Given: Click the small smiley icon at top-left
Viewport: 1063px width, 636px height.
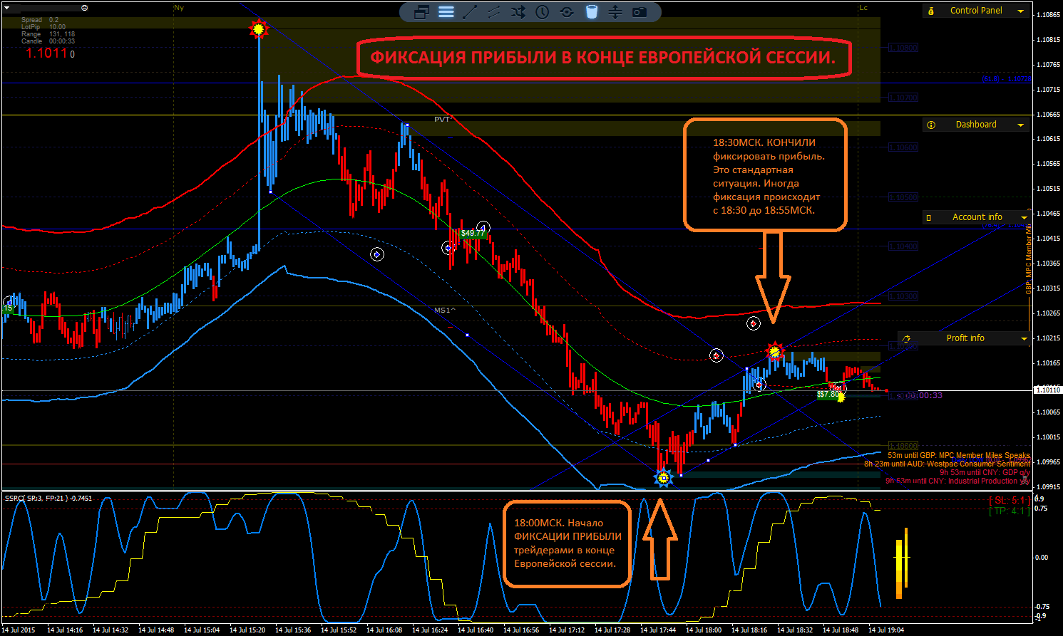Looking at the screenshot, I should (x=85, y=7).
